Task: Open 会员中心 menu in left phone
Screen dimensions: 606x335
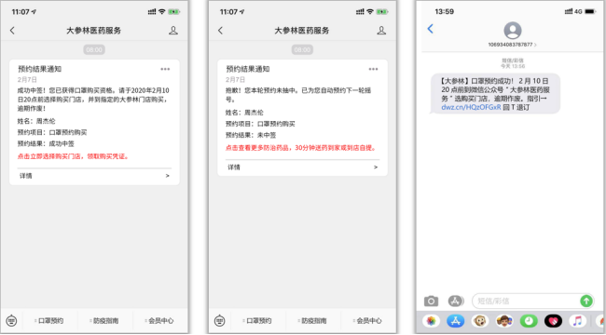Action: pyautogui.click(x=160, y=320)
